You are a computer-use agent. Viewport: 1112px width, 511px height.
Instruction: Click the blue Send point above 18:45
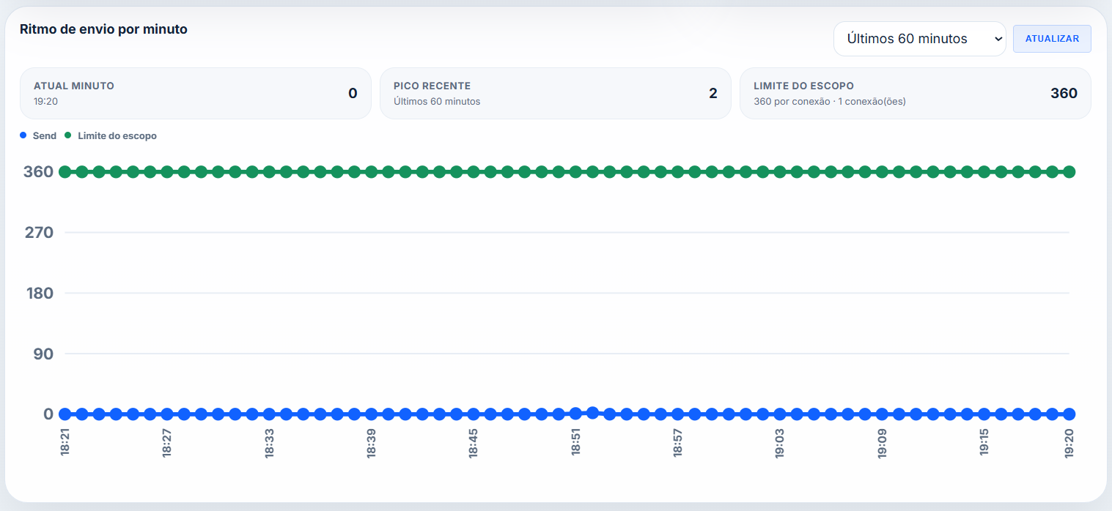tap(473, 414)
